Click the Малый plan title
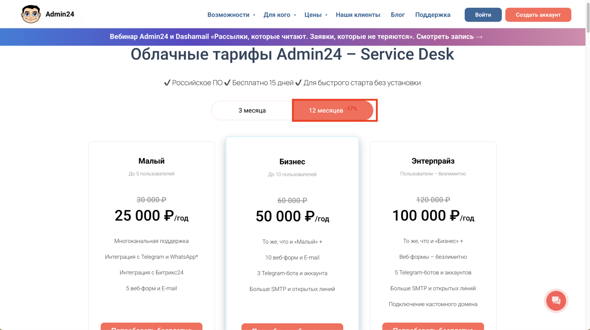Image resolution: width=590 pixels, height=330 pixels. pyautogui.click(x=151, y=161)
